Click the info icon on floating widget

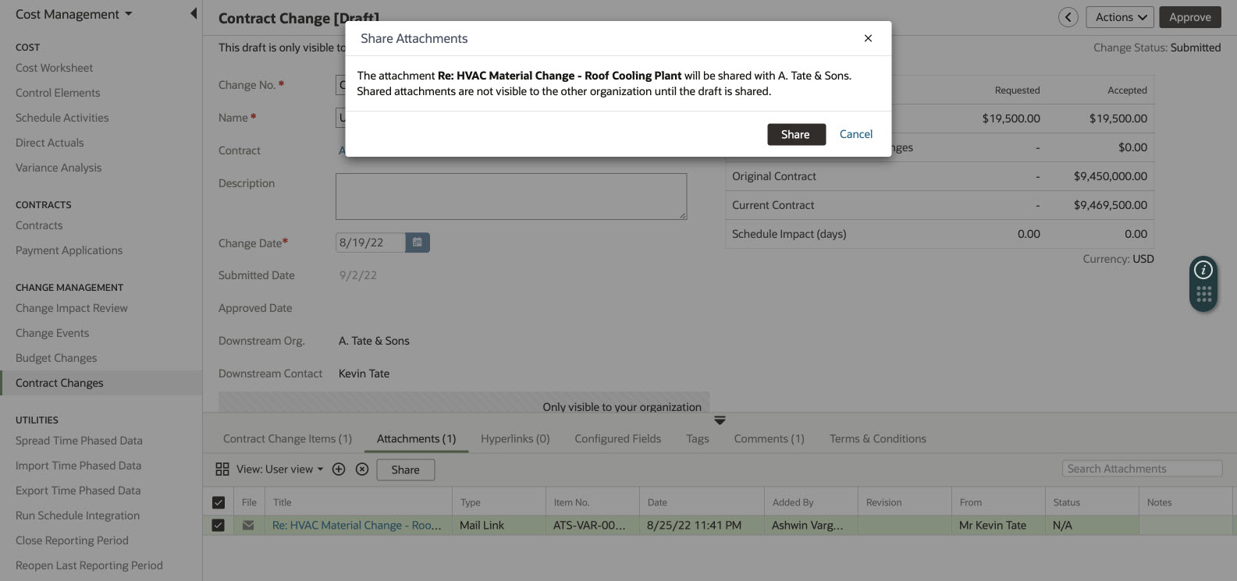(x=1203, y=270)
